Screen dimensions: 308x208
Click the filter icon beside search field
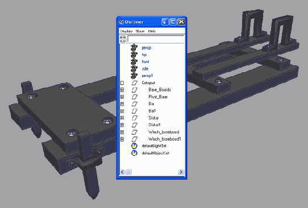click(x=123, y=39)
